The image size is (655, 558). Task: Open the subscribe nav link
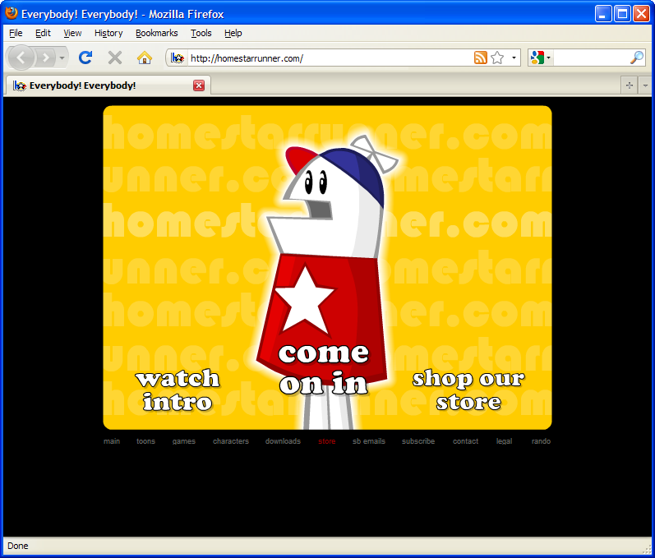point(418,441)
